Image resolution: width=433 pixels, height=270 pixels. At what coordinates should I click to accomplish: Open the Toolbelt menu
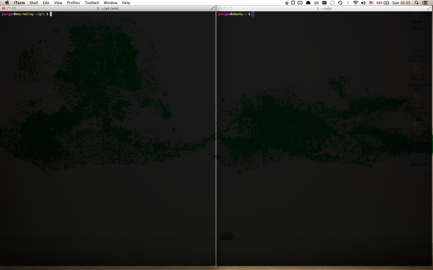[92, 3]
